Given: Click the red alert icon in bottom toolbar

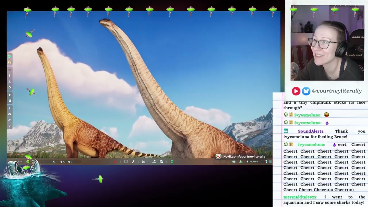Looking at the screenshot, I should coord(115,162).
